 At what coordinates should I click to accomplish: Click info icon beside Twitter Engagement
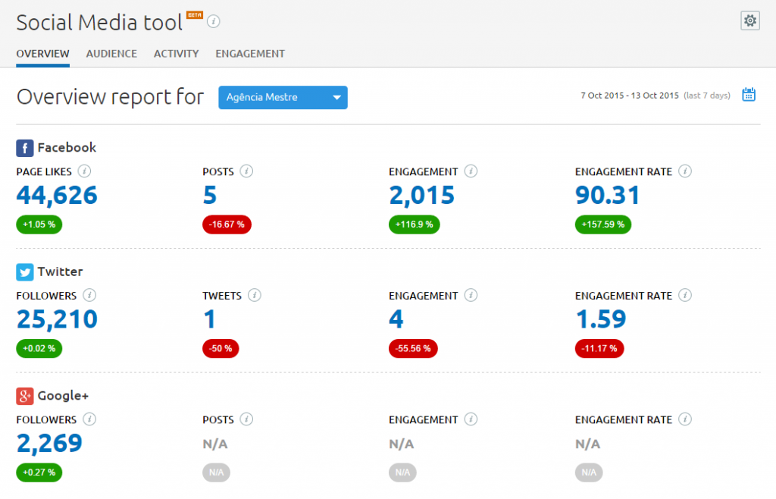coord(471,295)
